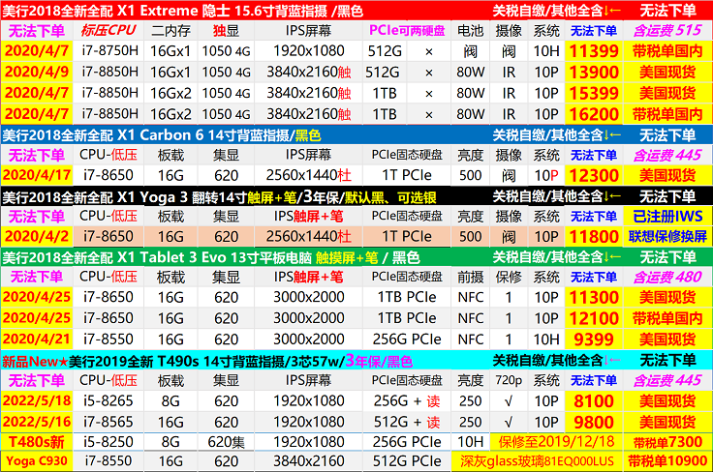The height and width of the screenshot is (472, 713).
Task: Click the 12300 price for X1 Carbon
Action: click(593, 175)
